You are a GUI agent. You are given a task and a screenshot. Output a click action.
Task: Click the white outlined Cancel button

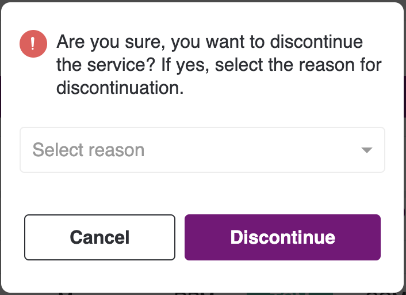99,237
